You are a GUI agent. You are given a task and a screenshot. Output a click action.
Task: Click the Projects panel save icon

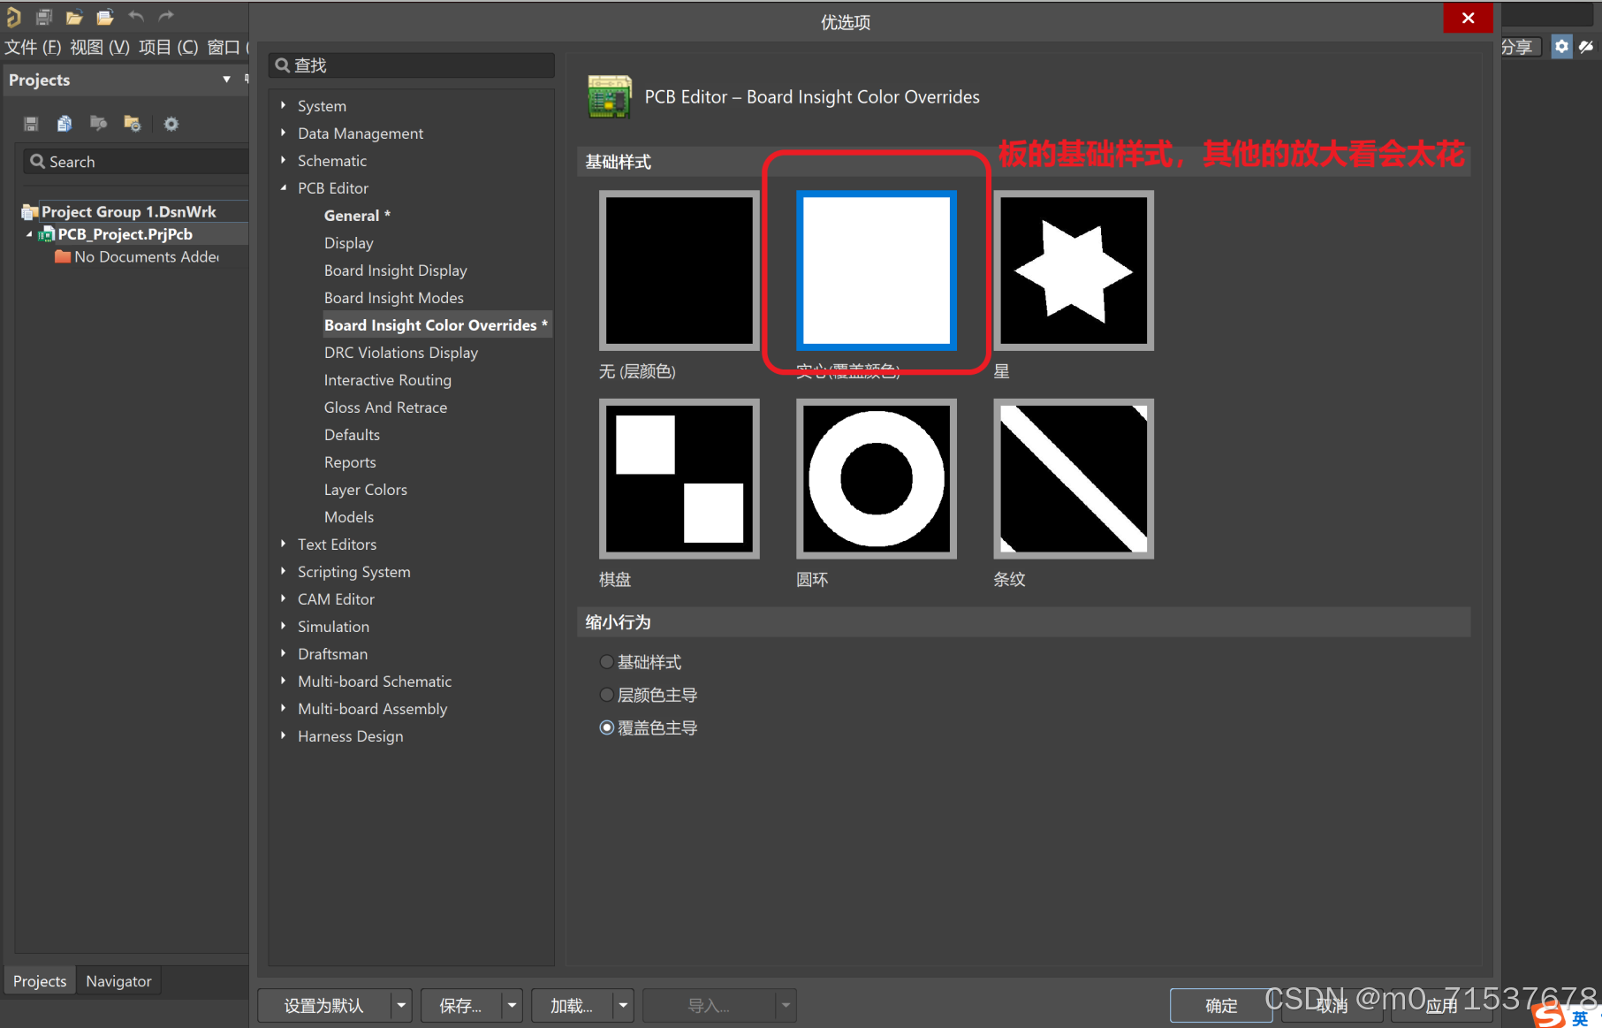pyautogui.click(x=31, y=124)
